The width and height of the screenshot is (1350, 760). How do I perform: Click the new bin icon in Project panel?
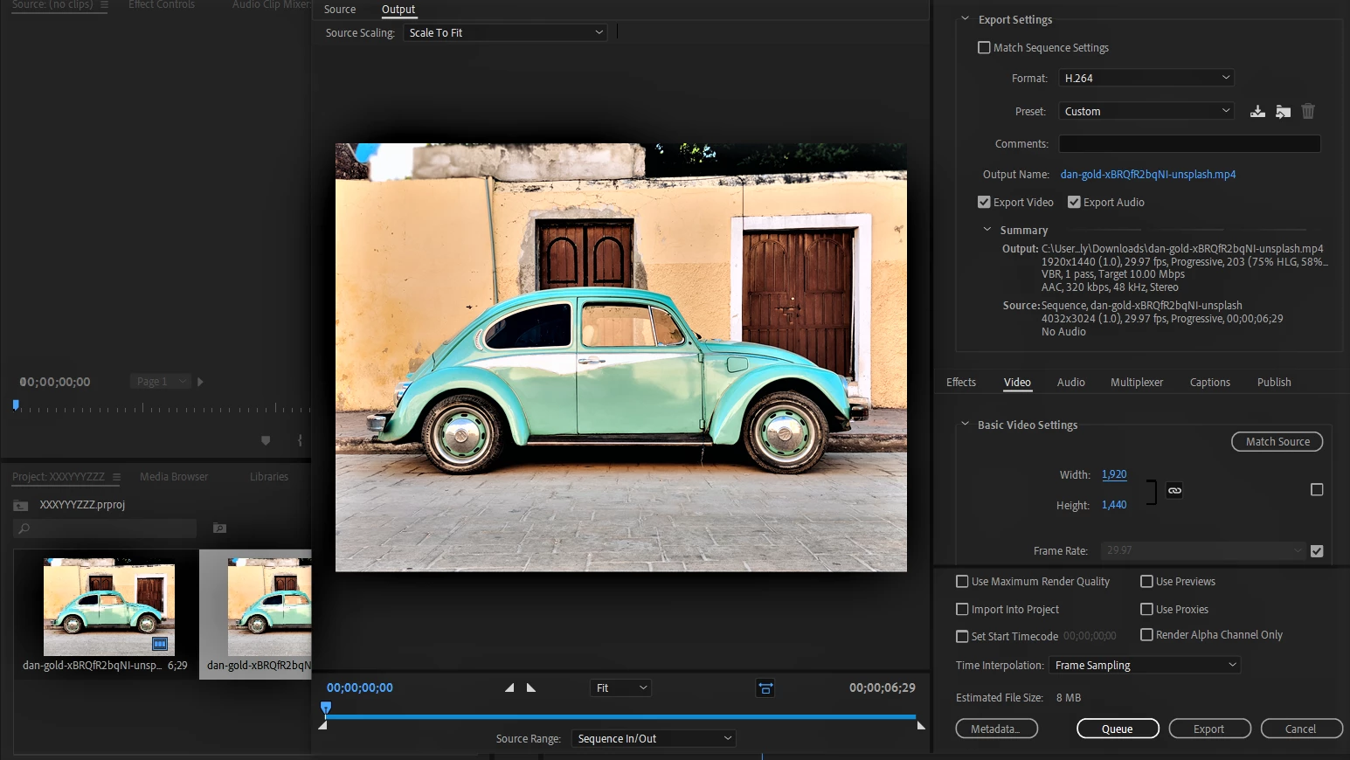click(x=219, y=529)
